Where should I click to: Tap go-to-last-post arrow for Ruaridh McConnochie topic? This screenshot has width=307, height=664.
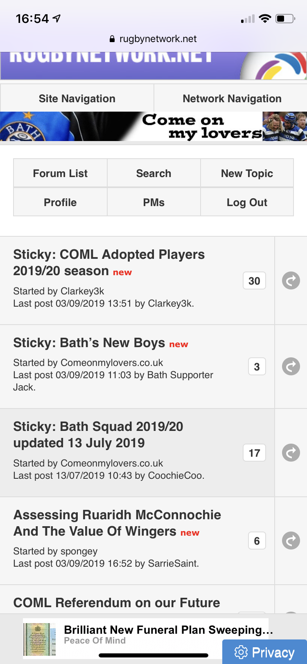[x=291, y=541]
